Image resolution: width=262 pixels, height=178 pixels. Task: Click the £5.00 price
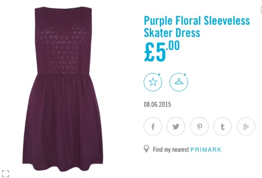[x=162, y=51]
